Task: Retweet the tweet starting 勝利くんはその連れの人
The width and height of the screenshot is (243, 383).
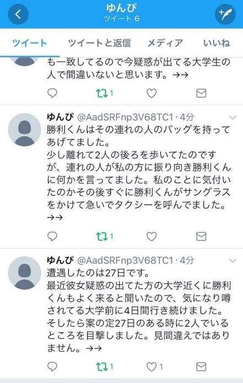Action: (x=105, y=236)
